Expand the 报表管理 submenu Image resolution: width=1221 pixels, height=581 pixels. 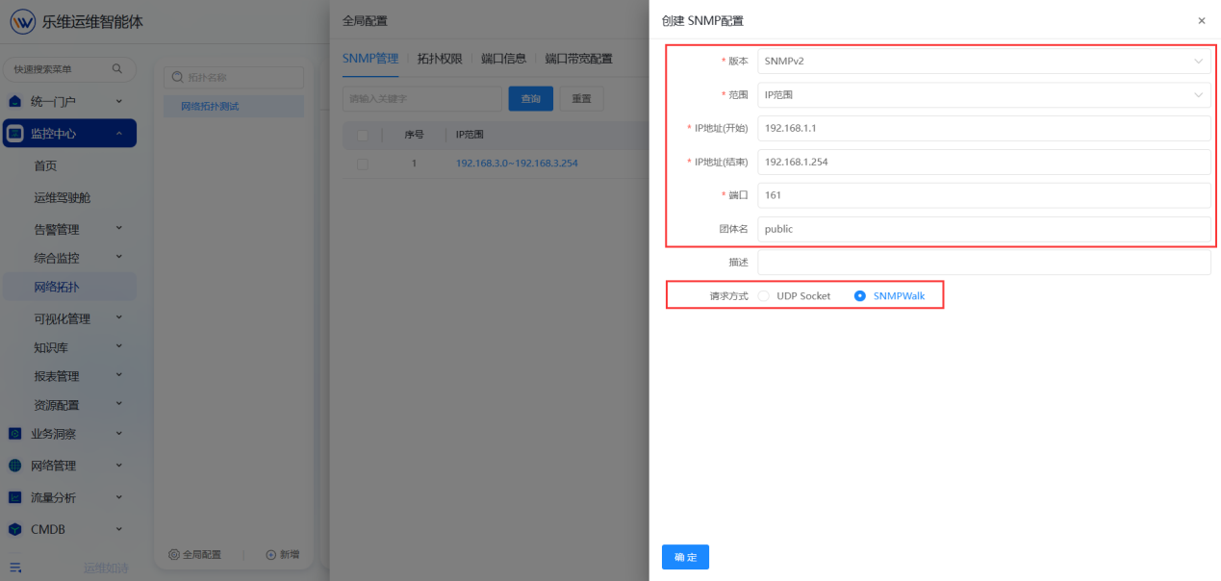(119, 376)
